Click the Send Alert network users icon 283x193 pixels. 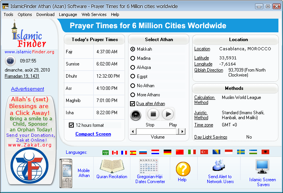(x=219, y=166)
